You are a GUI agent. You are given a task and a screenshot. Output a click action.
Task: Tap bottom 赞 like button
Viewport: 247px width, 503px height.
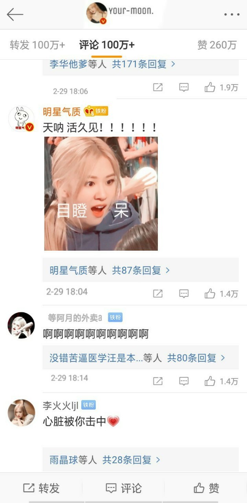206,488
